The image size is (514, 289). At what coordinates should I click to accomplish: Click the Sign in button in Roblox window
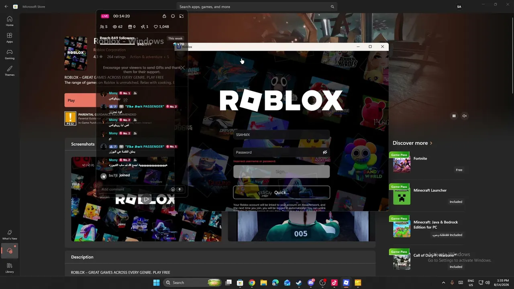pyautogui.click(x=281, y=171)
